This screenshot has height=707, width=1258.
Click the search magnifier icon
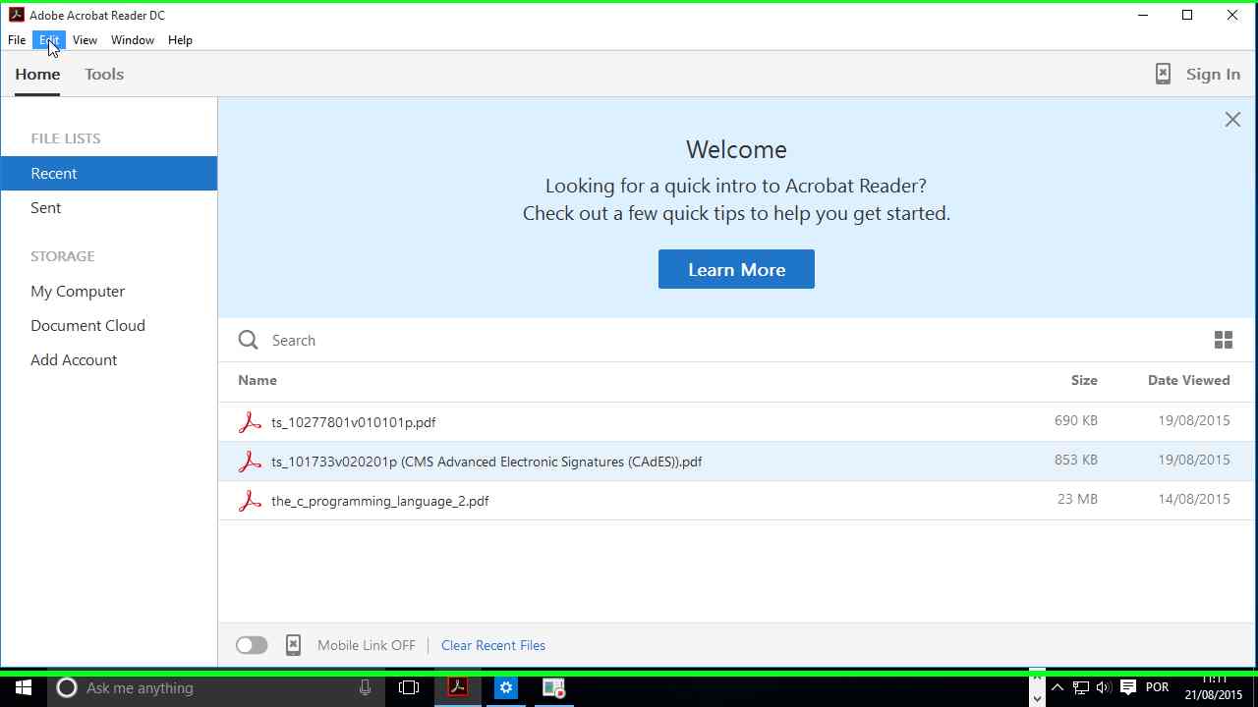click(x=249, y=340)
